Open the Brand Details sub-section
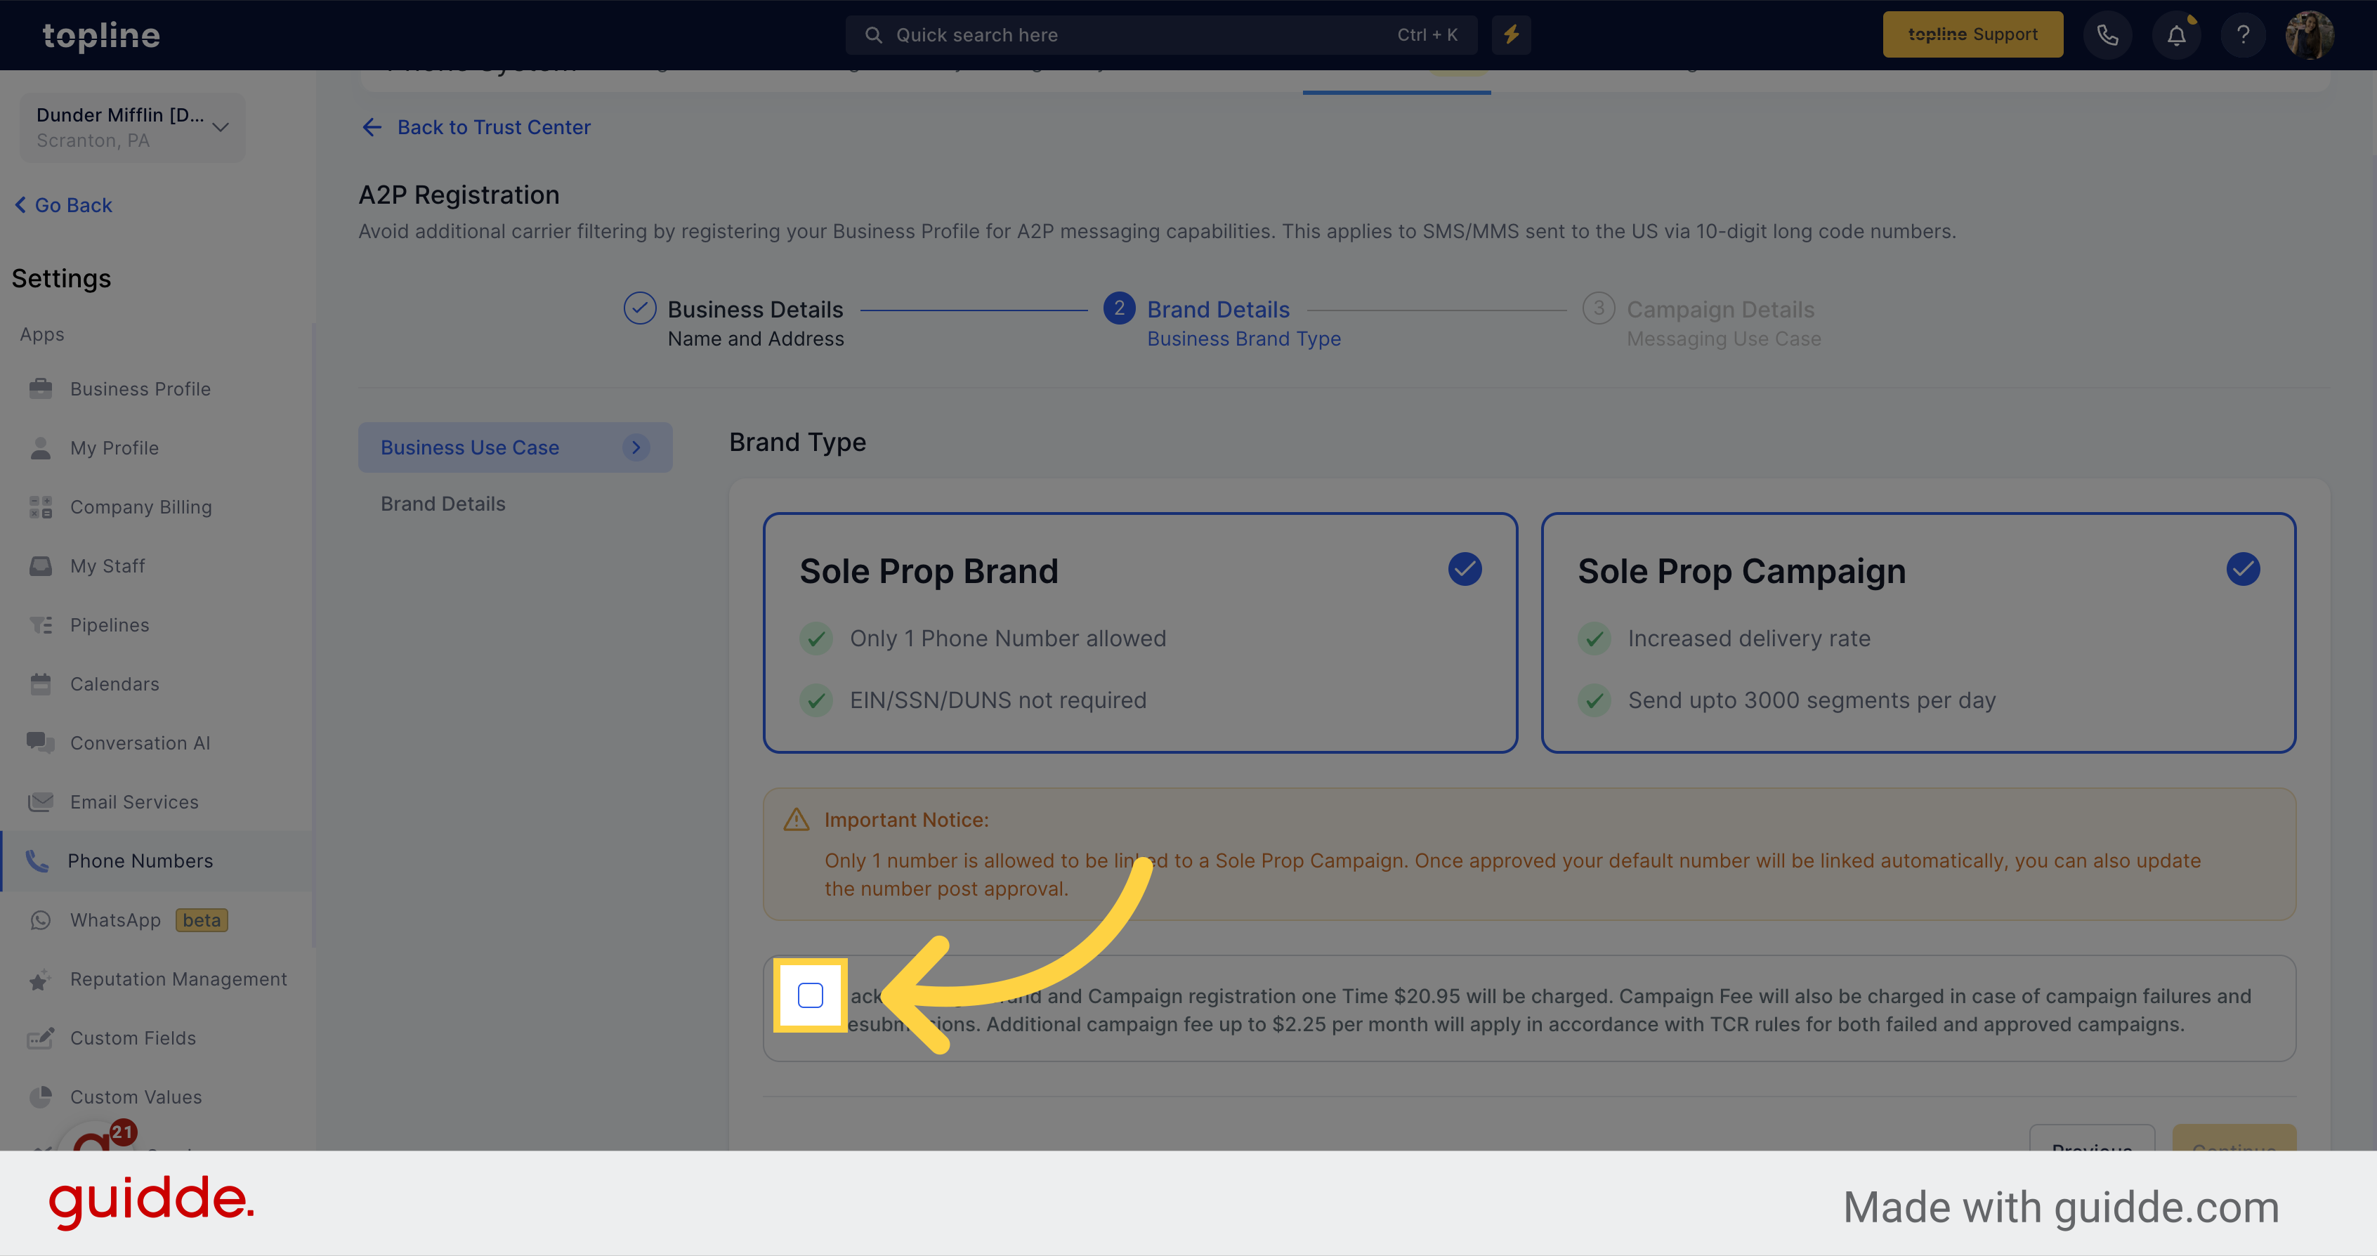2377x1256 pixels. pyautogui.click(x=443, y=504)
